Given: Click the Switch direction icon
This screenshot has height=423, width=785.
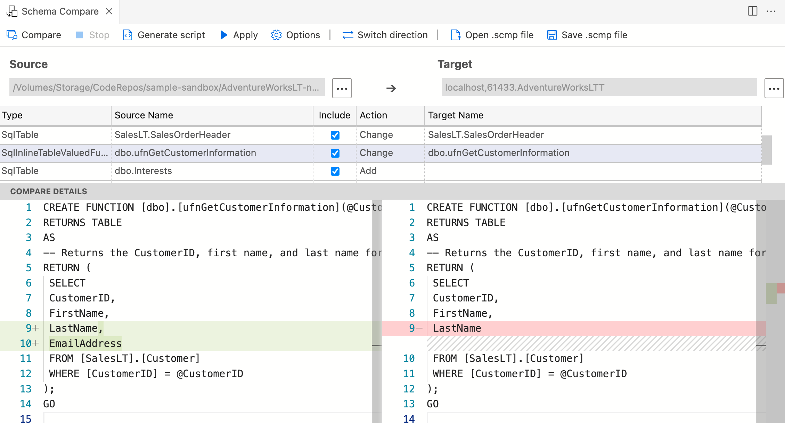Looking at the screenshot, I should (347, 35).
